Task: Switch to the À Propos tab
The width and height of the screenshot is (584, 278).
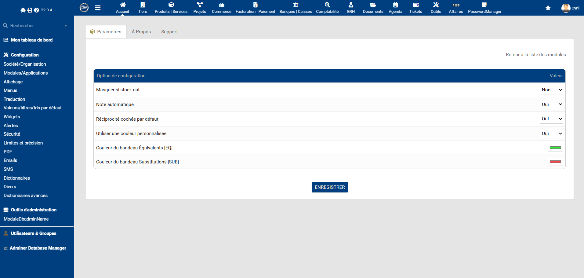Action: coord(141,32)
